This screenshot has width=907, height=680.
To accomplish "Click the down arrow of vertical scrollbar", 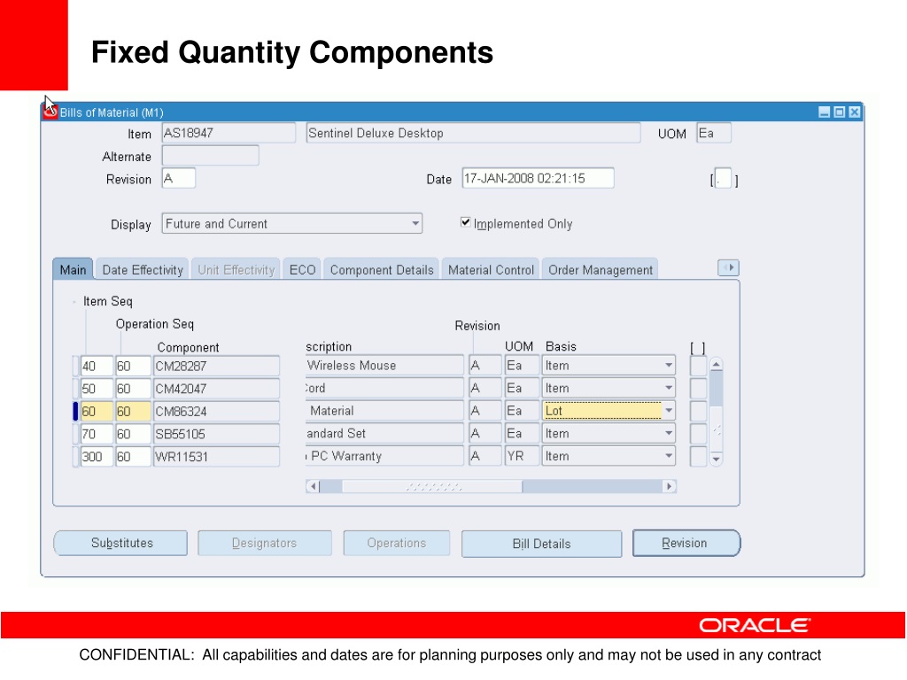I will pos(716,460).
